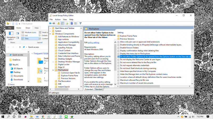The image size is (213, 119).
Task: Click the blue Back arrow in Group Policy toolbar
Action: pyautogui.click(x=50, y=23)
